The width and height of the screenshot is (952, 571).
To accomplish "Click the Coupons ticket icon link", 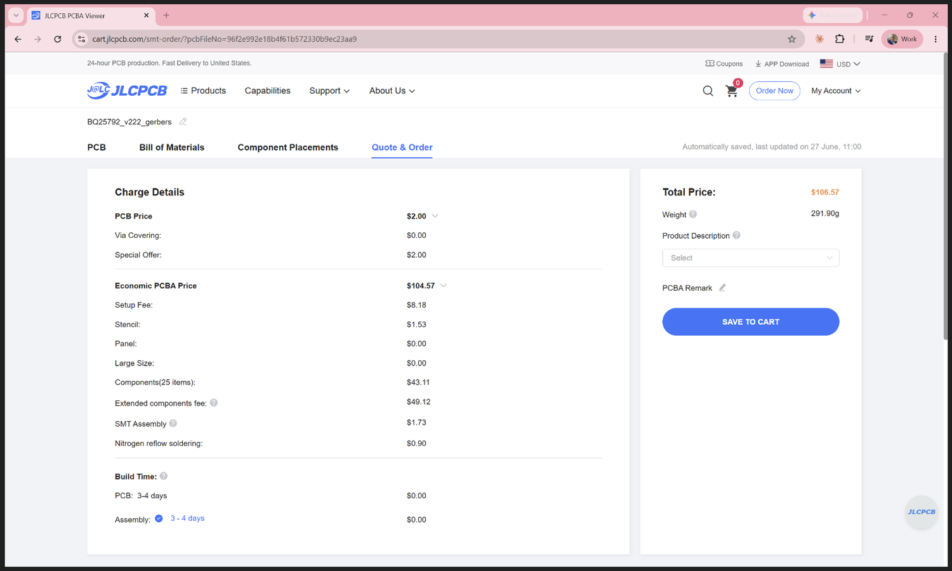I will 724,63.
